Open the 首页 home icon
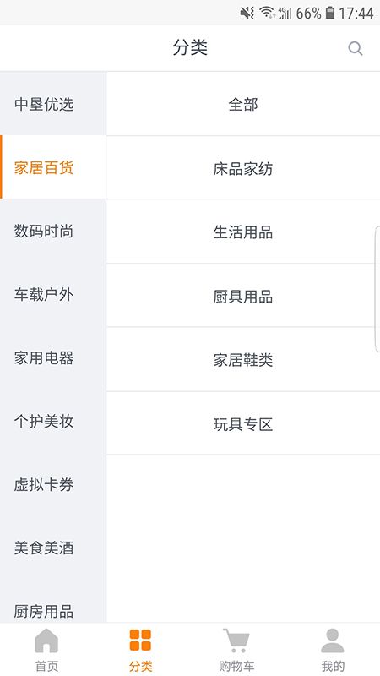 [x=46, y=641]
